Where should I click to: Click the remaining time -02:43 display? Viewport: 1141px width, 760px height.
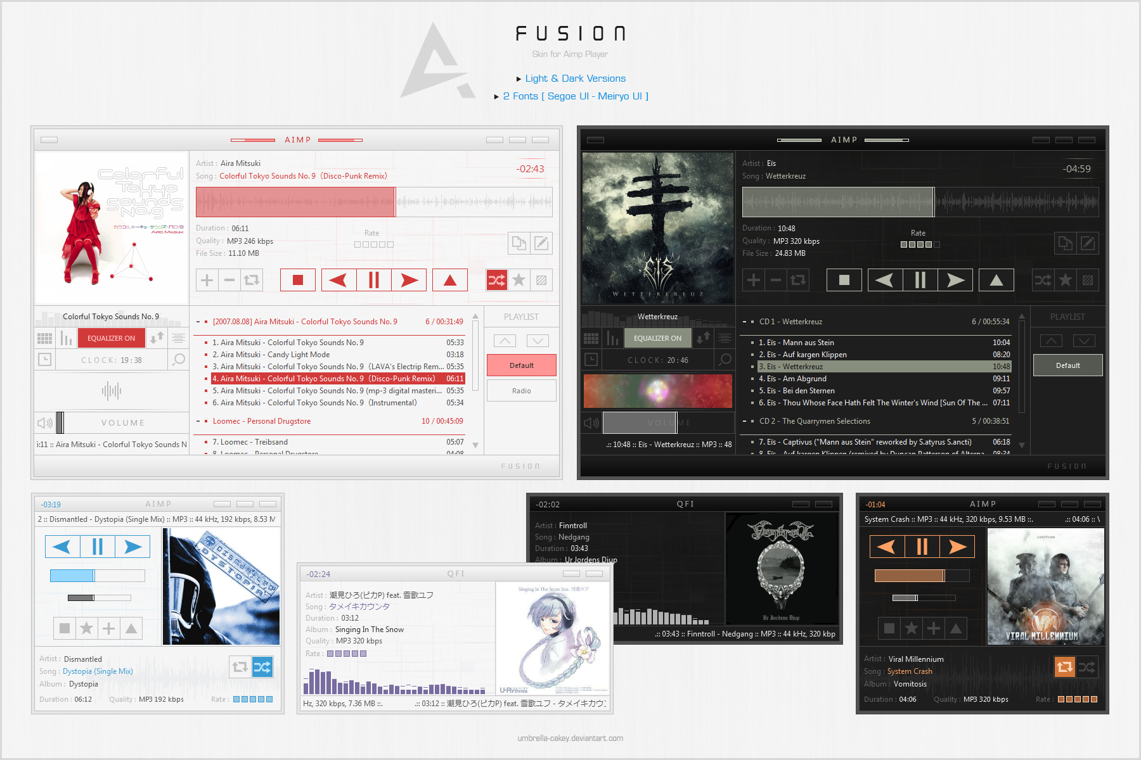tap(531, 169)
